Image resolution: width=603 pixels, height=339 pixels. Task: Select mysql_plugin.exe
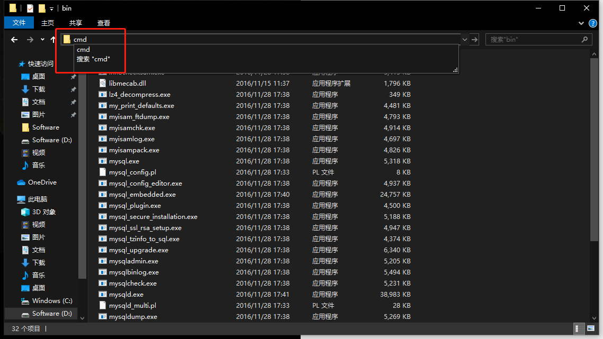(x=135, y=206)
